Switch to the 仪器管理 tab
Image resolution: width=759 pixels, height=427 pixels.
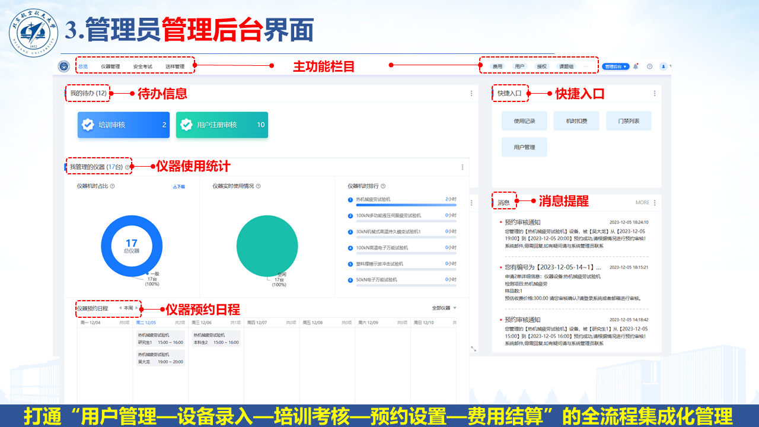coord(110,66)
